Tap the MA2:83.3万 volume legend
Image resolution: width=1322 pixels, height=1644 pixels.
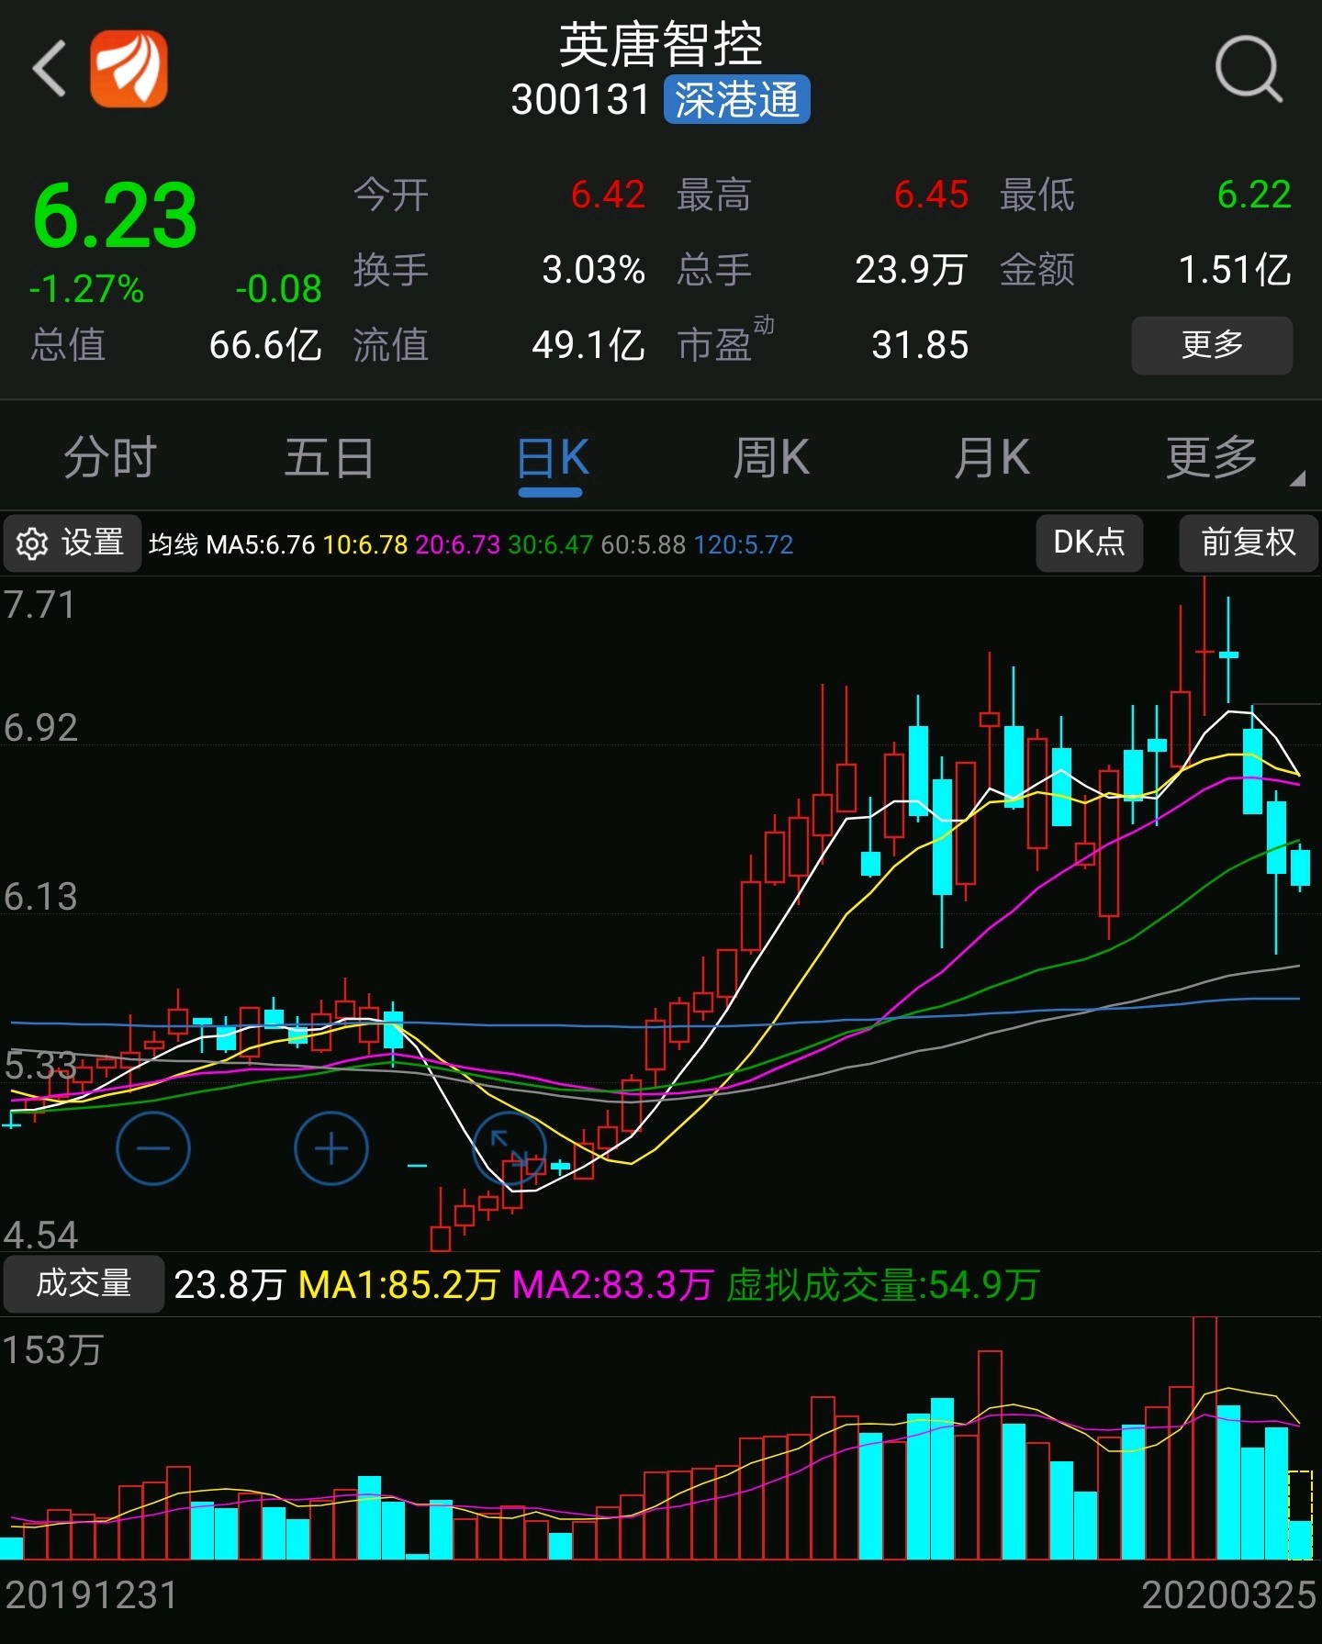click(x=612, y=1285)
